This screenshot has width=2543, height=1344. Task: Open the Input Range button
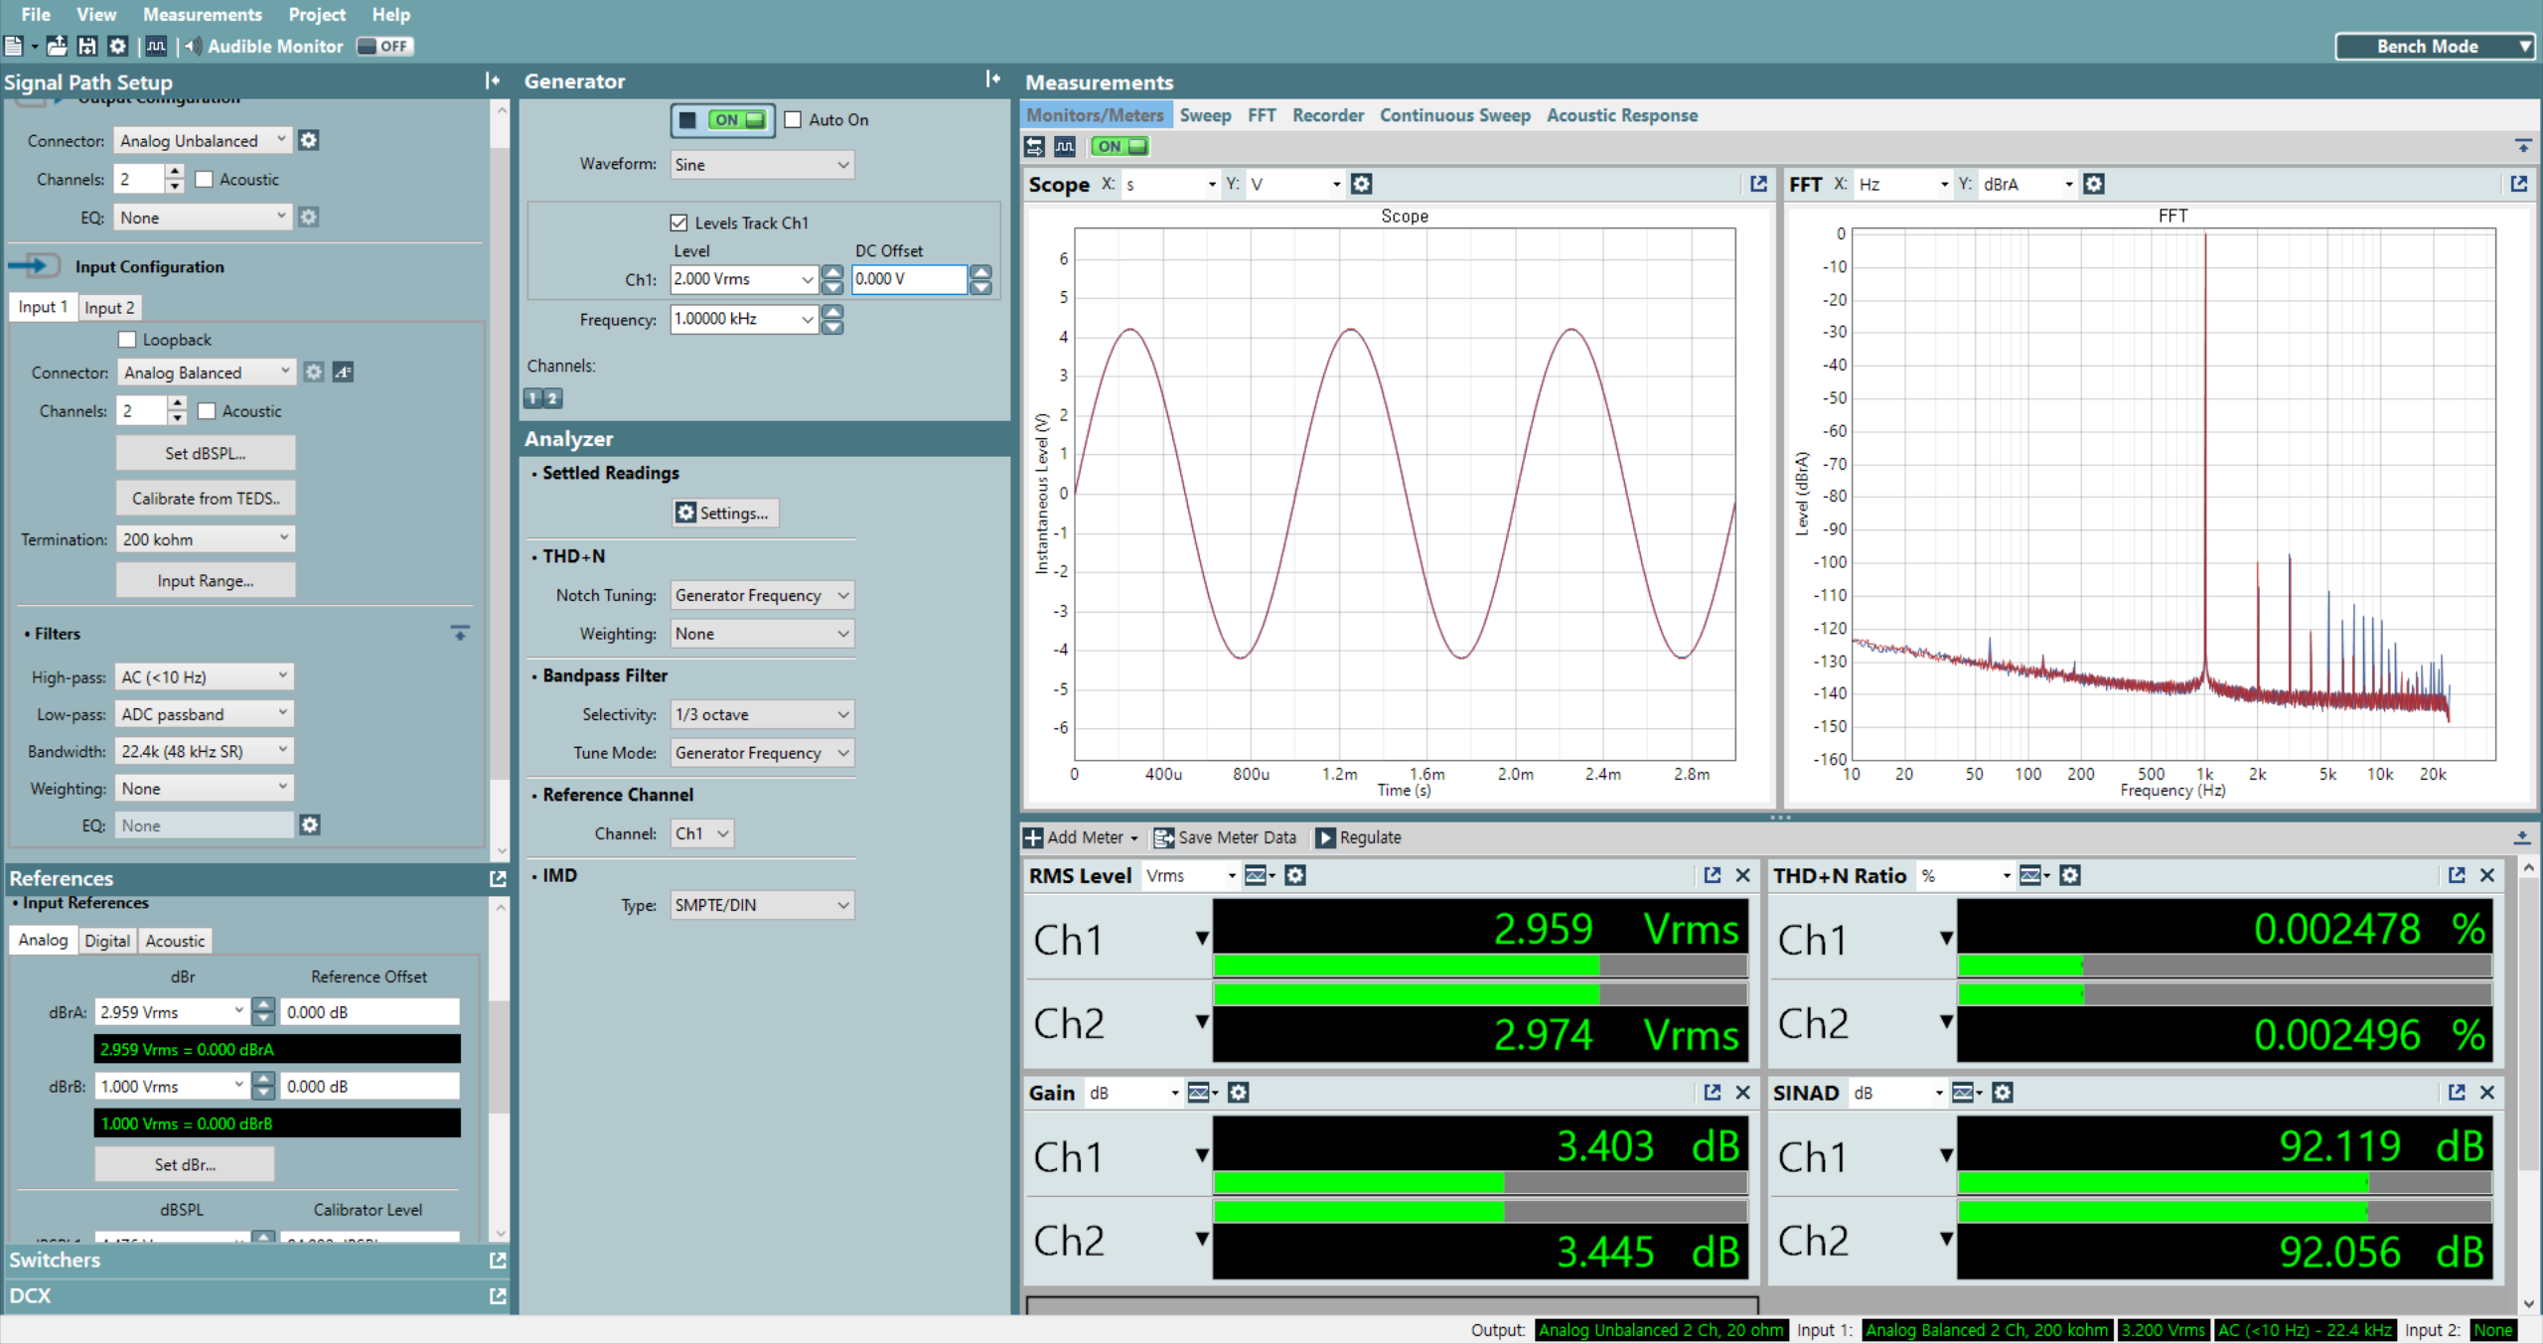click(206, 581)
